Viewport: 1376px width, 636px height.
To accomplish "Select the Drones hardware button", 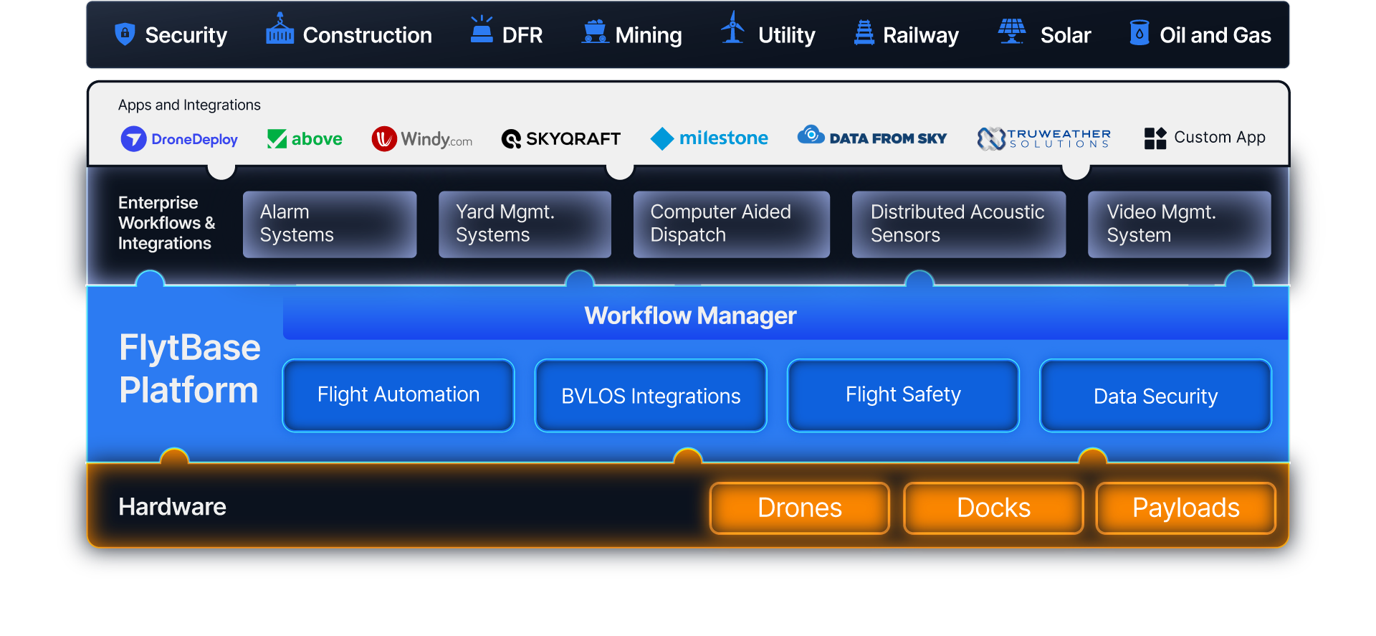I will click(800, 508).
